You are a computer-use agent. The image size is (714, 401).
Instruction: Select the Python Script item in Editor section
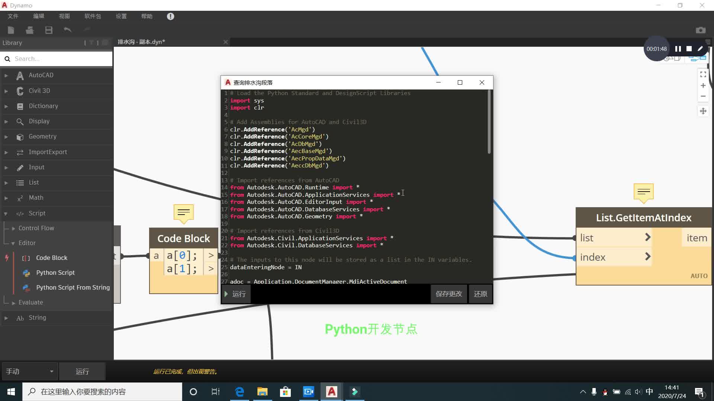(x=55, y=273)
